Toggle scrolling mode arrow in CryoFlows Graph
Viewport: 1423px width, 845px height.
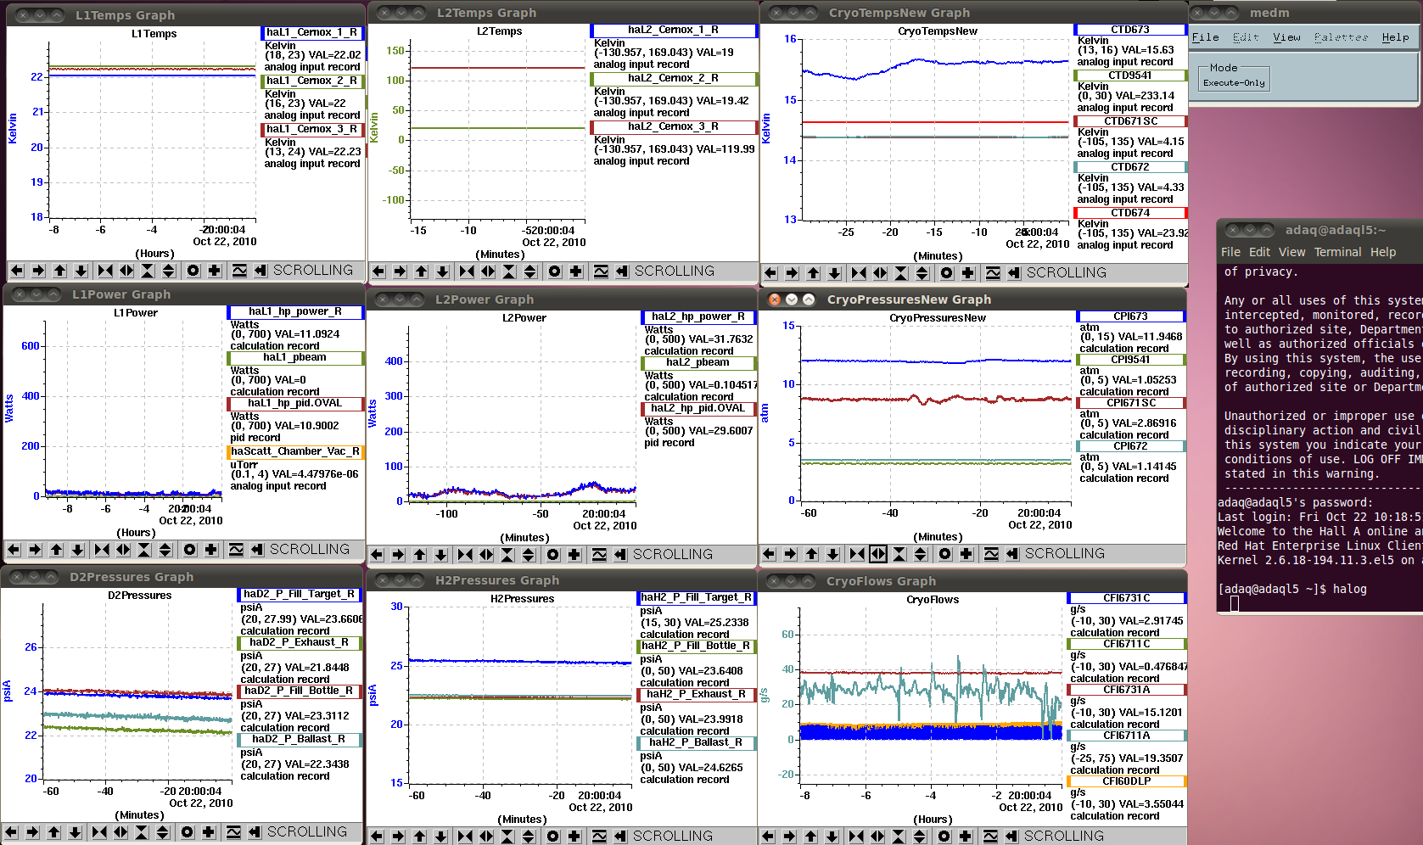click(x=1011, y=837)
